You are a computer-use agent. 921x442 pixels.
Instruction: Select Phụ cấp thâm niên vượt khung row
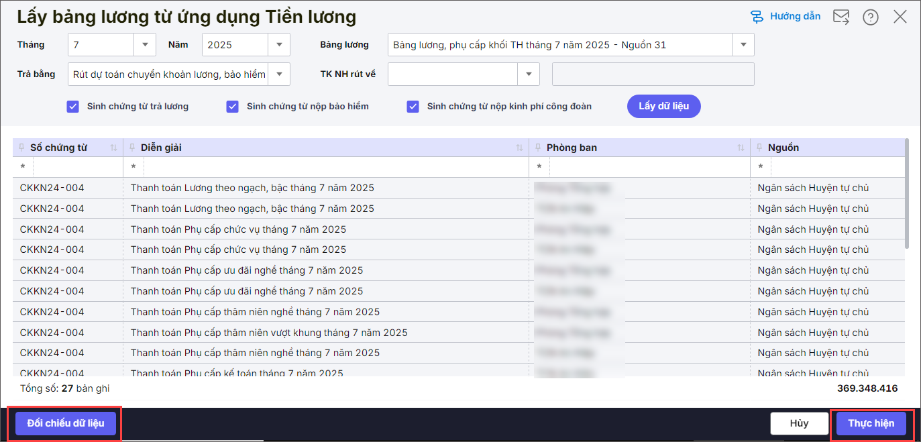pos(458,333)
